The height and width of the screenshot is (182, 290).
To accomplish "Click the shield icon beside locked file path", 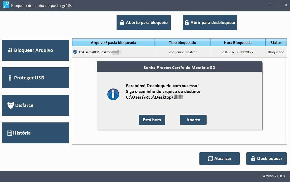I will pos(75,52).
